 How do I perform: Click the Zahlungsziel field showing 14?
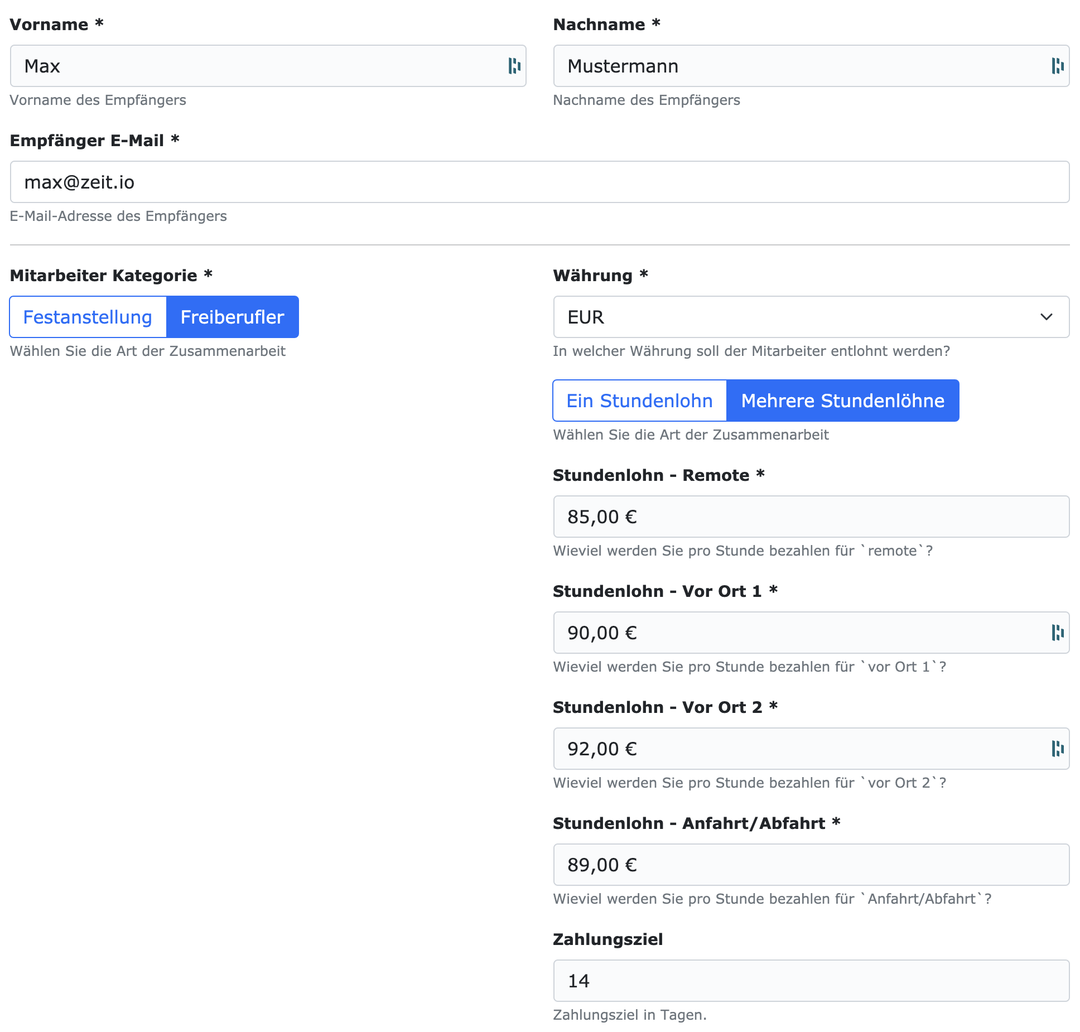pyautogui.click(x=810, y=981)
